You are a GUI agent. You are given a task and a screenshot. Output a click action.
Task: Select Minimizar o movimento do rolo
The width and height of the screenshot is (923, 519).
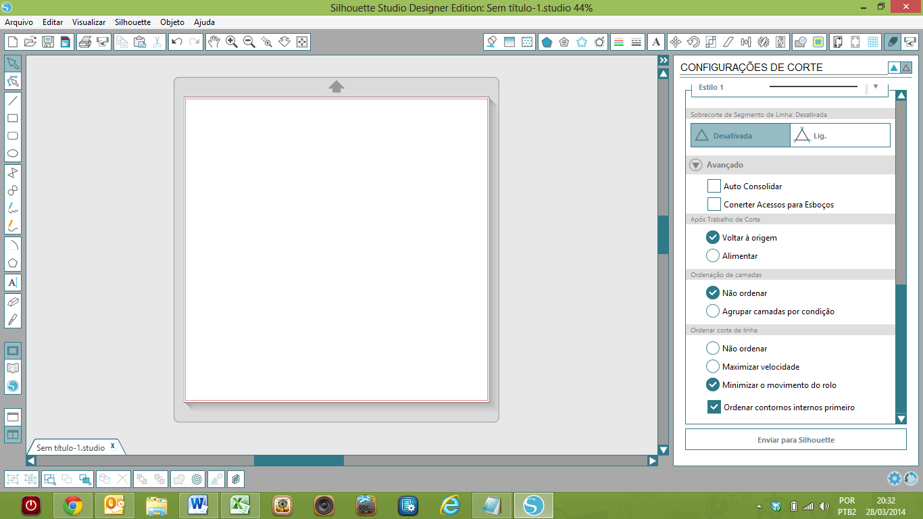click(712, 385)
